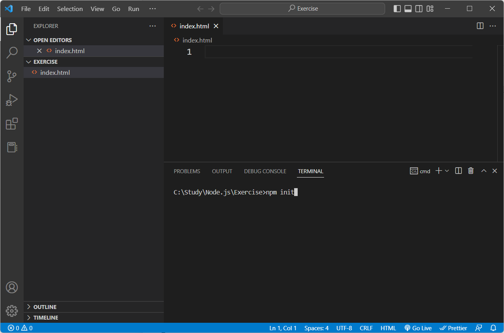Switch to the PROBLEMS tab

click(187, 171)
